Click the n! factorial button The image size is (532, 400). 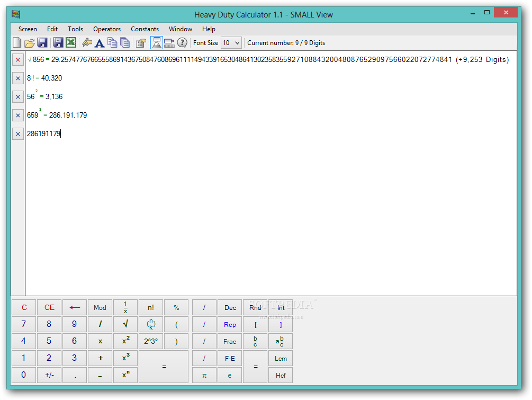pos(151,307)
